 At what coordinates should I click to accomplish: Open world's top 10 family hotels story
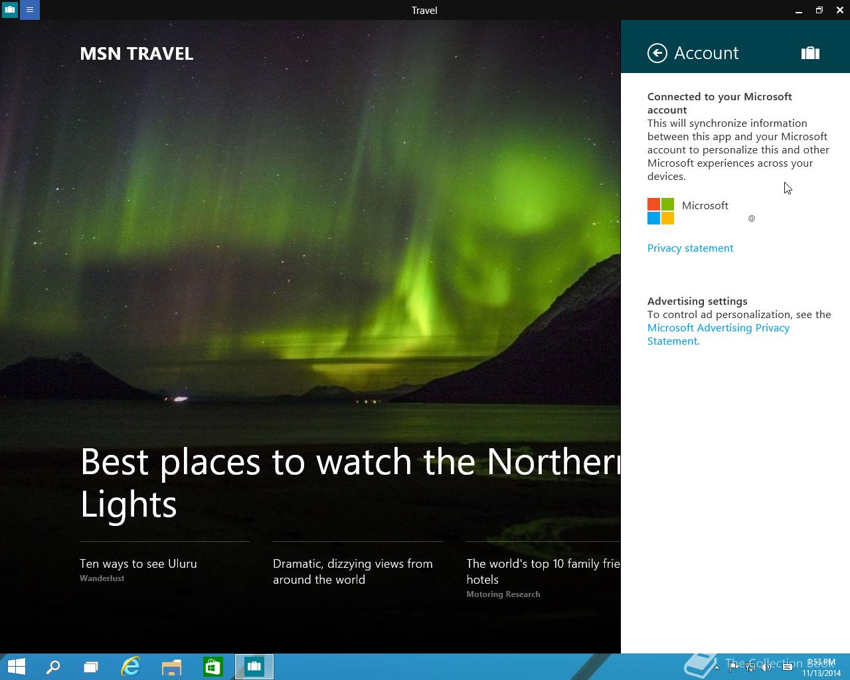tap(543, 572)
